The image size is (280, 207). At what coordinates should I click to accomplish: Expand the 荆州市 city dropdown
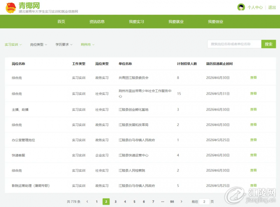87,45
